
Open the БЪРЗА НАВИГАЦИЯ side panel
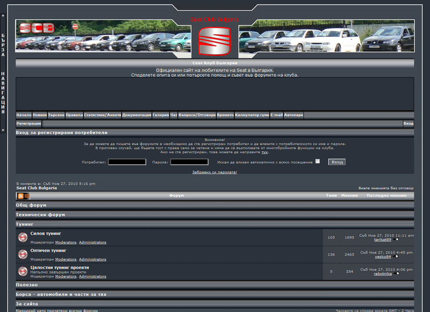[3, 73]
